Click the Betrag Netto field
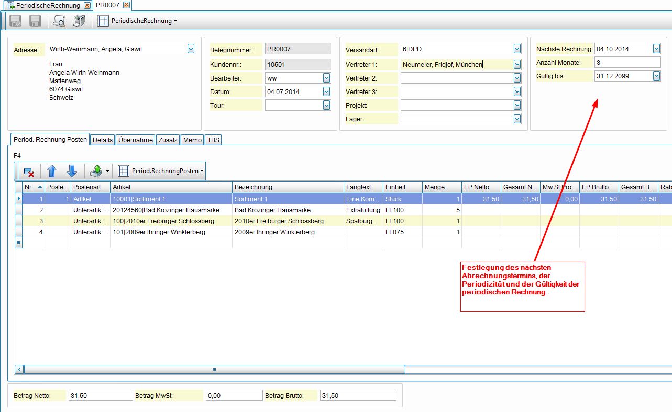 (101, 396)
